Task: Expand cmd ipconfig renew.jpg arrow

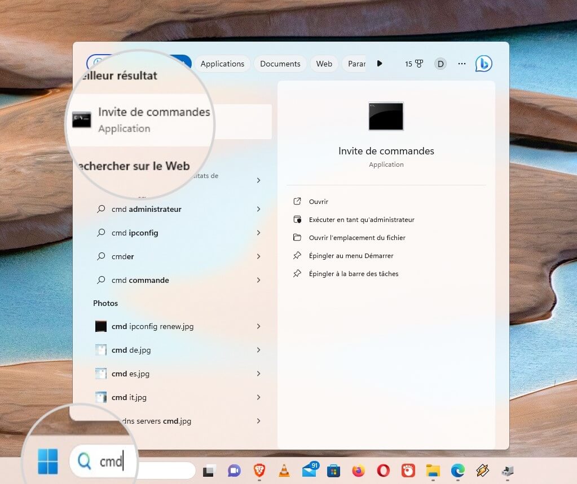Action: (x=259, y=326)
